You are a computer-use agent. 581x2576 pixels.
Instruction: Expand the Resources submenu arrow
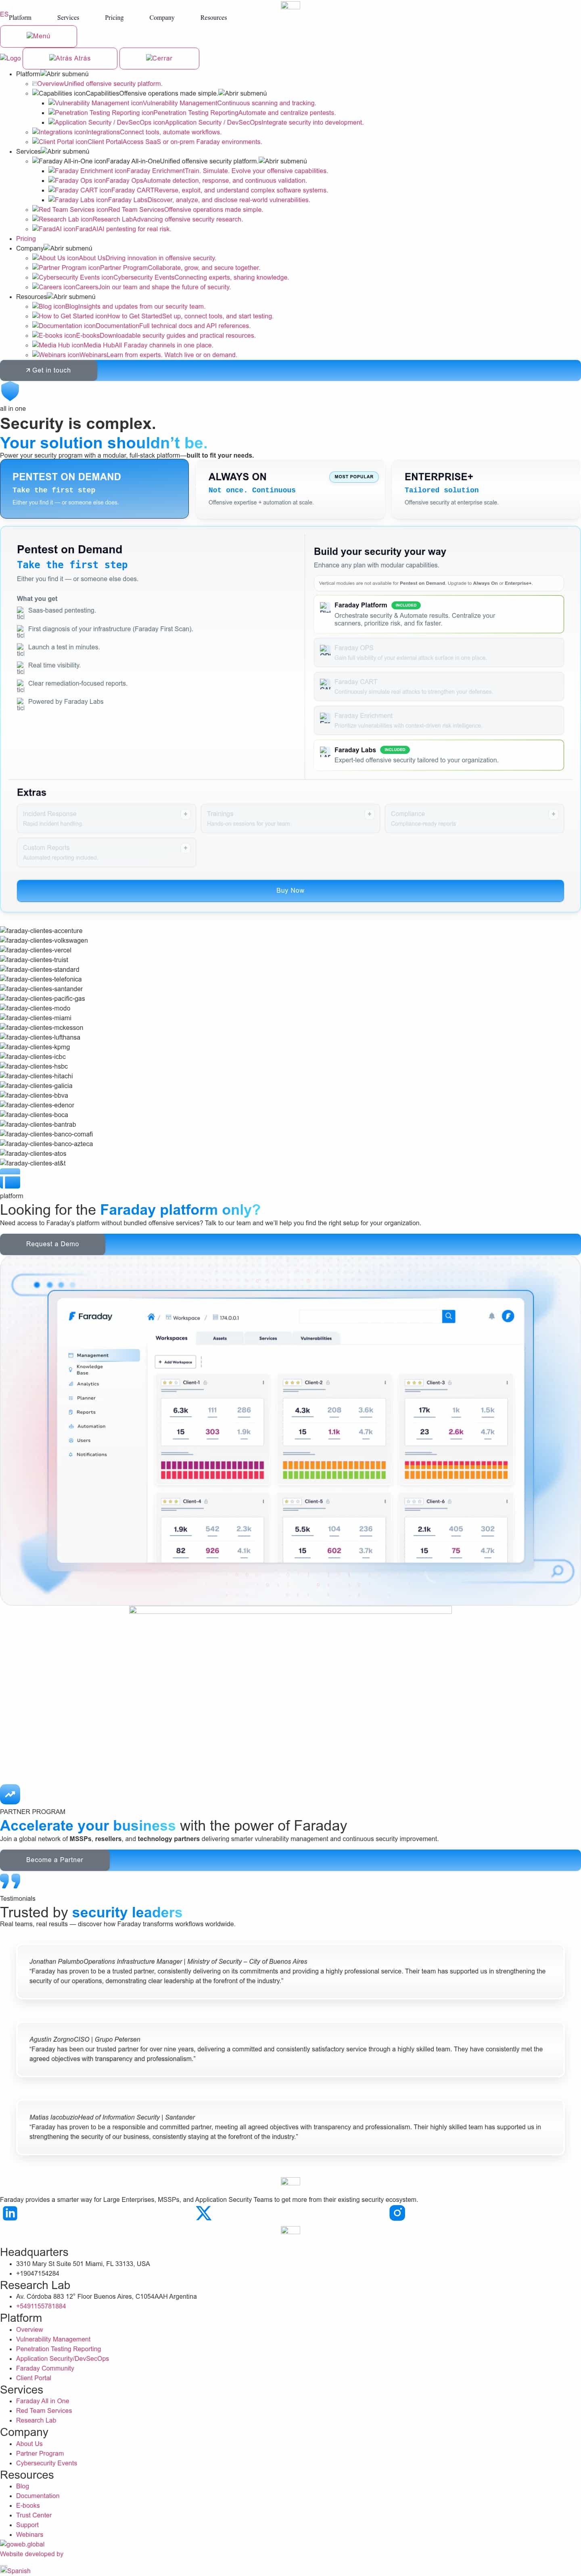(x=72, y=297)
